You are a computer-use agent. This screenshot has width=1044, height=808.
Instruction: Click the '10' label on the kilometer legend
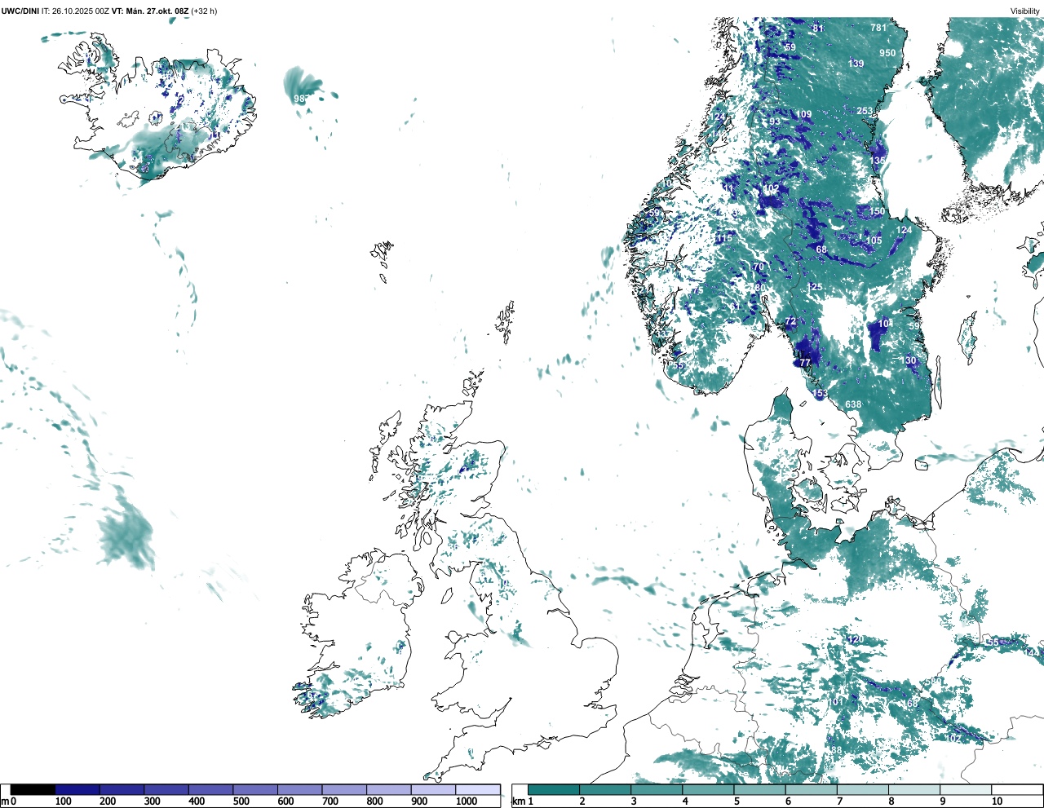point(997,801)
